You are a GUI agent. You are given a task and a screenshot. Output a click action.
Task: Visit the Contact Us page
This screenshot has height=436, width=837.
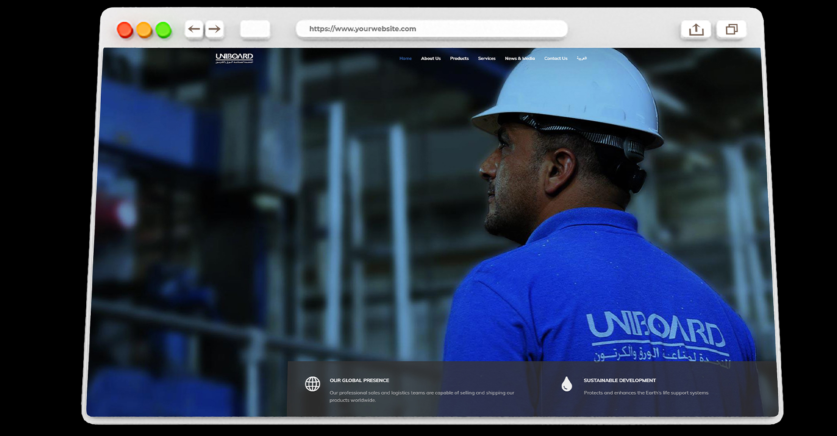(x=555, y=58)
